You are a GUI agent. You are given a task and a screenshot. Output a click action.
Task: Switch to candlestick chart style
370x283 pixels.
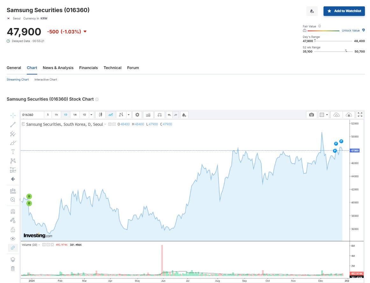101,115
